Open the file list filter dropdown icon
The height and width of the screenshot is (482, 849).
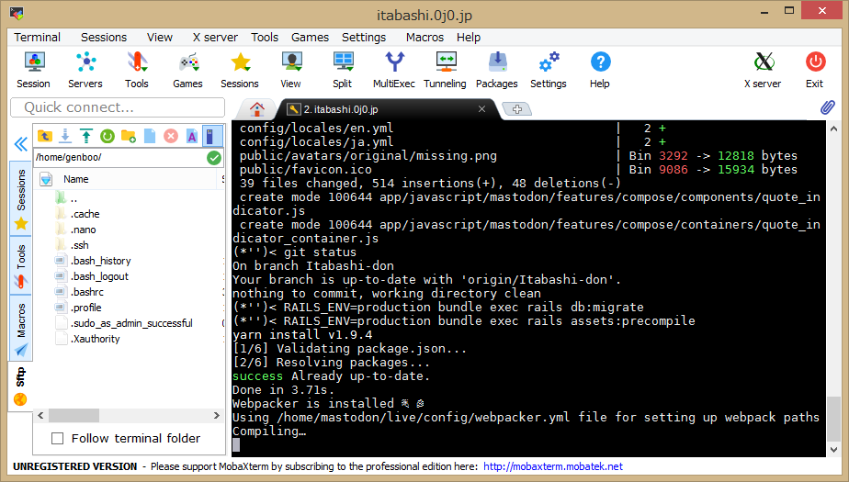pyautogui.click(x=46, y=180)
